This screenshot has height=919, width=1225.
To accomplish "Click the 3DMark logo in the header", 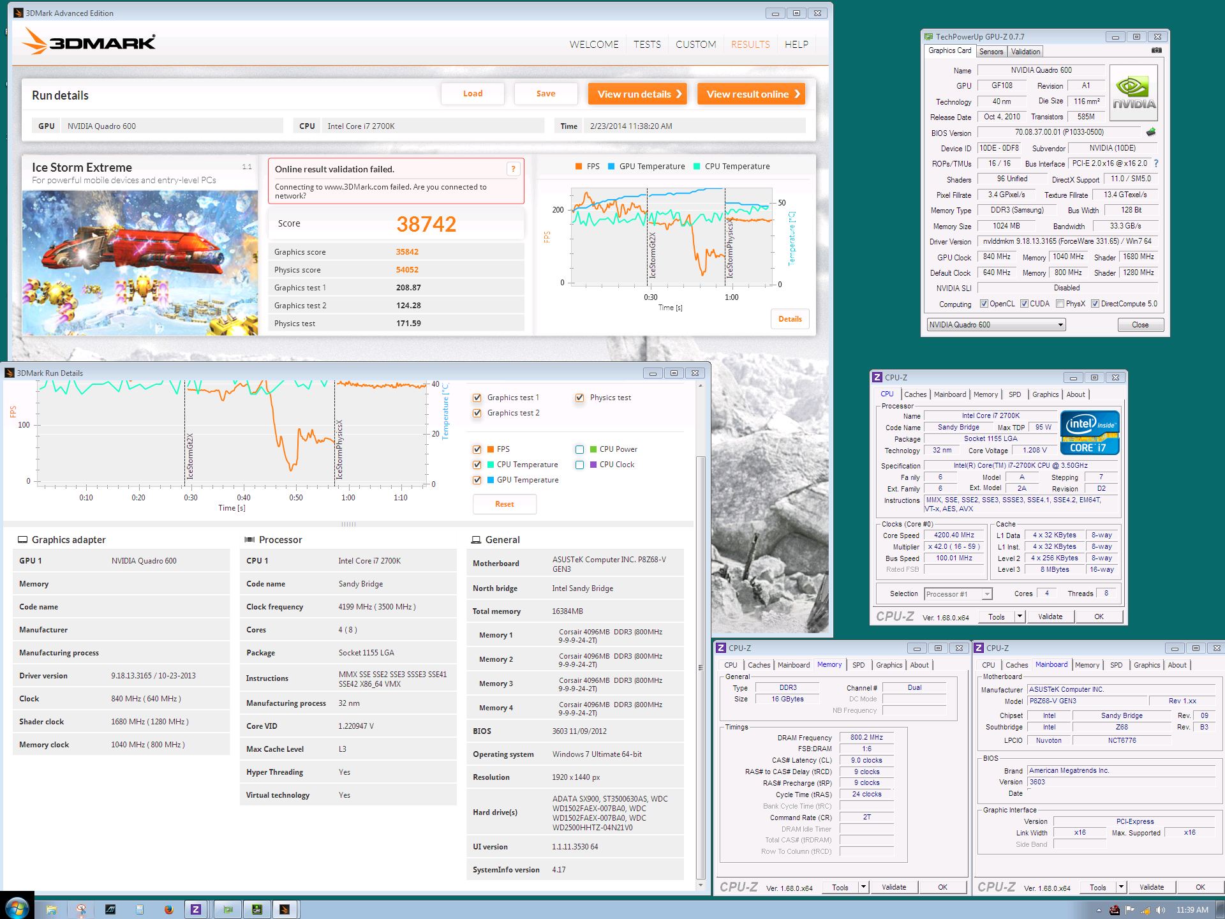I will (89, 41).
